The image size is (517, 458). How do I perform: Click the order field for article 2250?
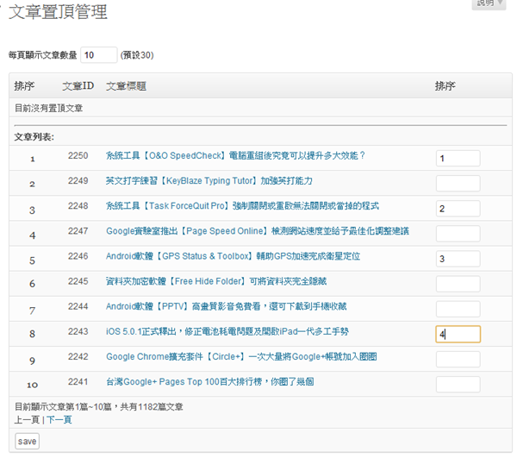point(458,159)
